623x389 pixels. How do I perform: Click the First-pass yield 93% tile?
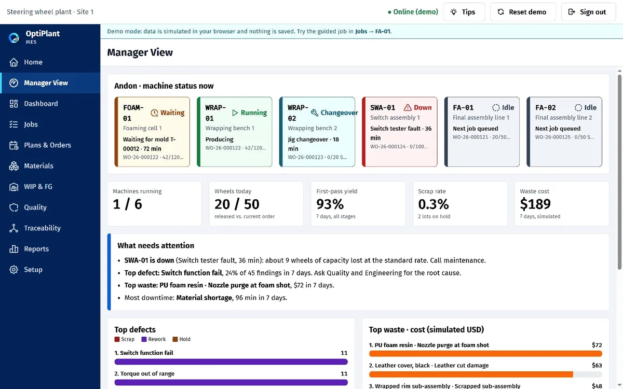click(358, 204)
